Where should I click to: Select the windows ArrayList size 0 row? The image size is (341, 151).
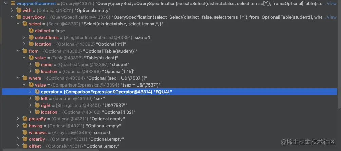click(169, 132)
